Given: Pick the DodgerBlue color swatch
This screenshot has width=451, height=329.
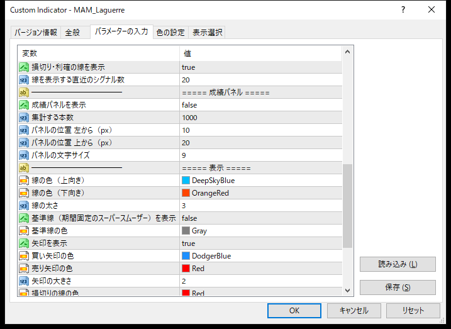Looking at the screenshot, I should (186, 256).
